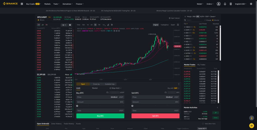Switch to Spot trading mode

[83, 84]
